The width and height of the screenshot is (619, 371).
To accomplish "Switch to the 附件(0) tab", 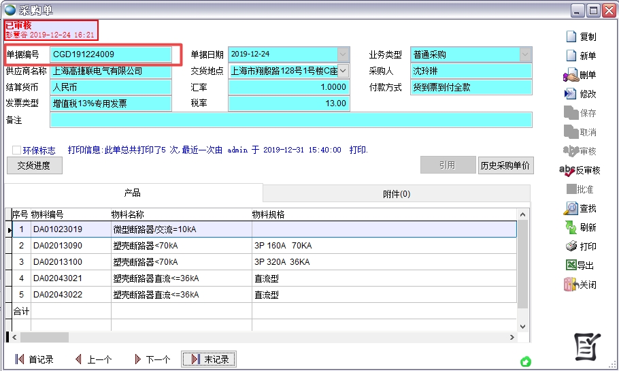I will click(x=396, y=194).
